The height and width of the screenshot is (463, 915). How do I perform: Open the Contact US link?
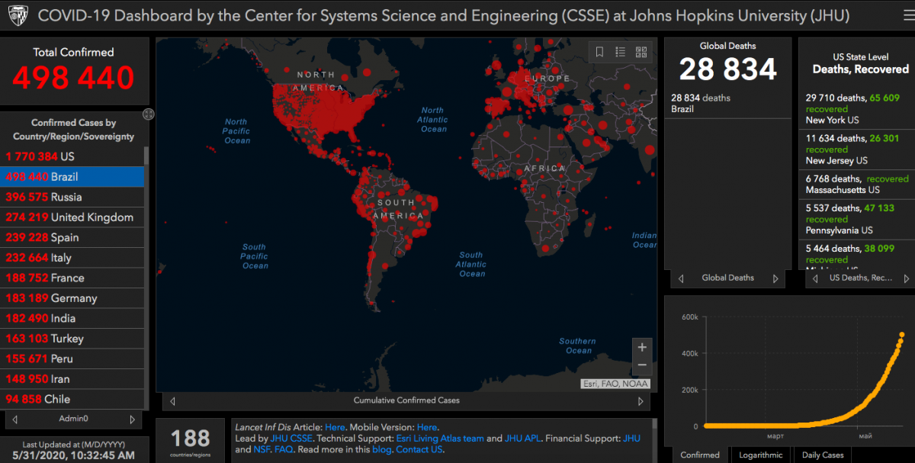(x=419, y=449)
